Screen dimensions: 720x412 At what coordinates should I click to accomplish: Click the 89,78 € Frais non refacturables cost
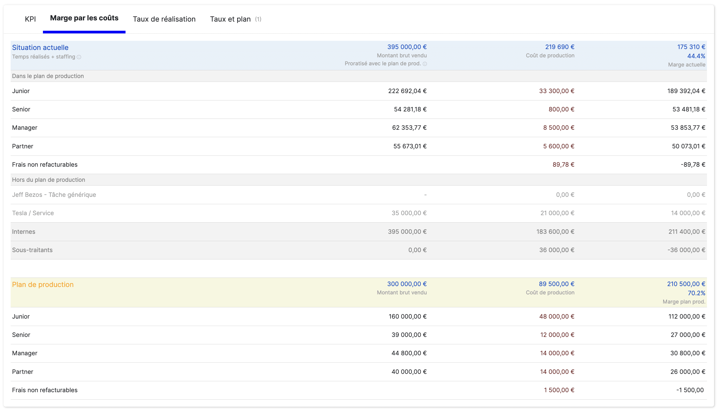tap(563, 165)
